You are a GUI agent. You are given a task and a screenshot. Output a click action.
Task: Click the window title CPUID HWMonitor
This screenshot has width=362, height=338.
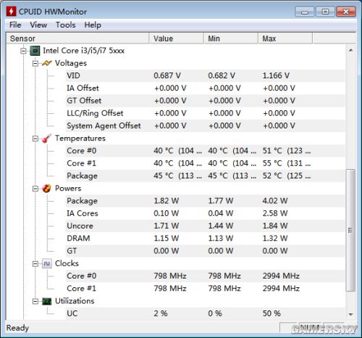coord(53,12)
